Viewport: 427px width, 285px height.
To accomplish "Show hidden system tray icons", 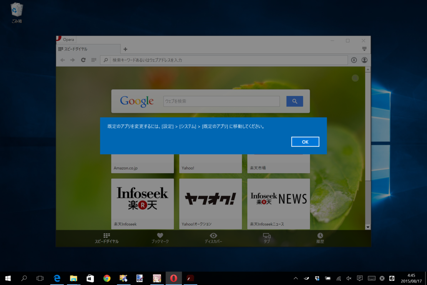I will click(296, 278).
